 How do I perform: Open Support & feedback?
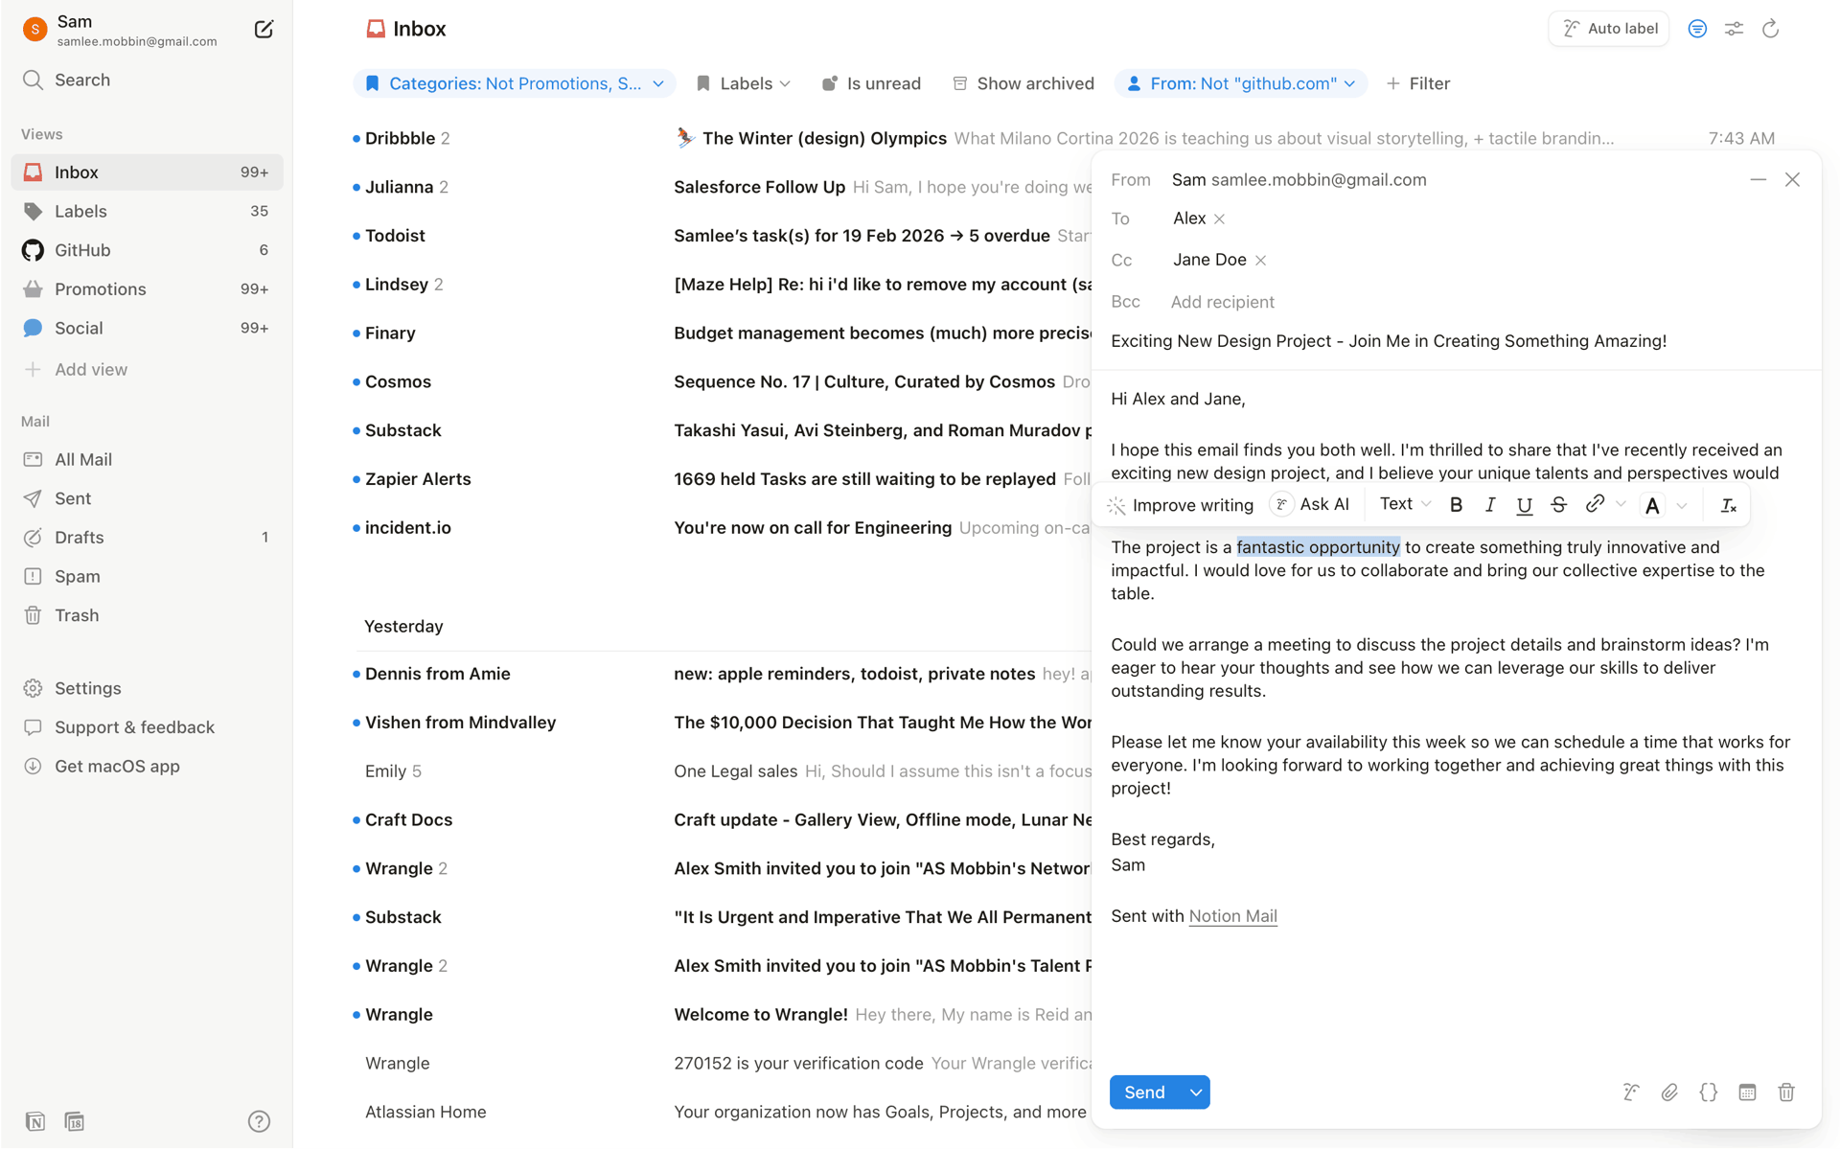pos(147,727)
